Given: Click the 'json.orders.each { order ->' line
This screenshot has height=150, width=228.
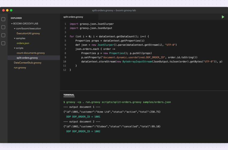Looking at the screenshot, I should 95,49.
